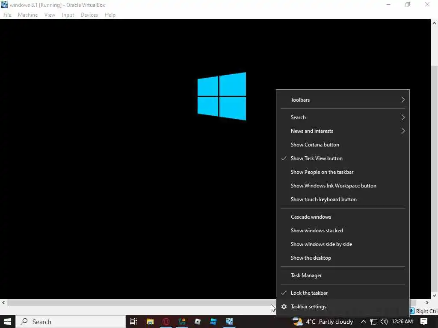Expand the News and interests submenu

pyautogui.click(x=343, y=131)
